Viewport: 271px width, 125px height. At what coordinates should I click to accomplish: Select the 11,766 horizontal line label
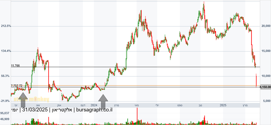coord(16,65)
